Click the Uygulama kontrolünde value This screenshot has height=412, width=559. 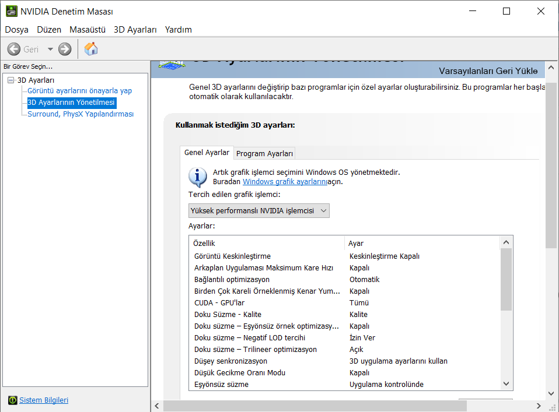coord(386,385)
